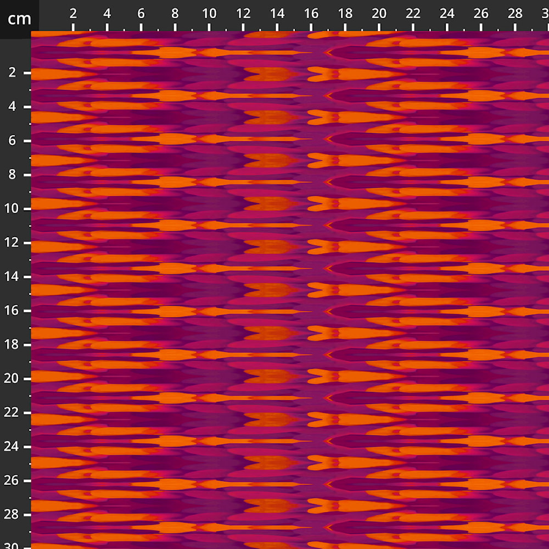Pick the 12 label on the vertical ruler
Viewport: 549px width, 549px height.
(12, 243)
